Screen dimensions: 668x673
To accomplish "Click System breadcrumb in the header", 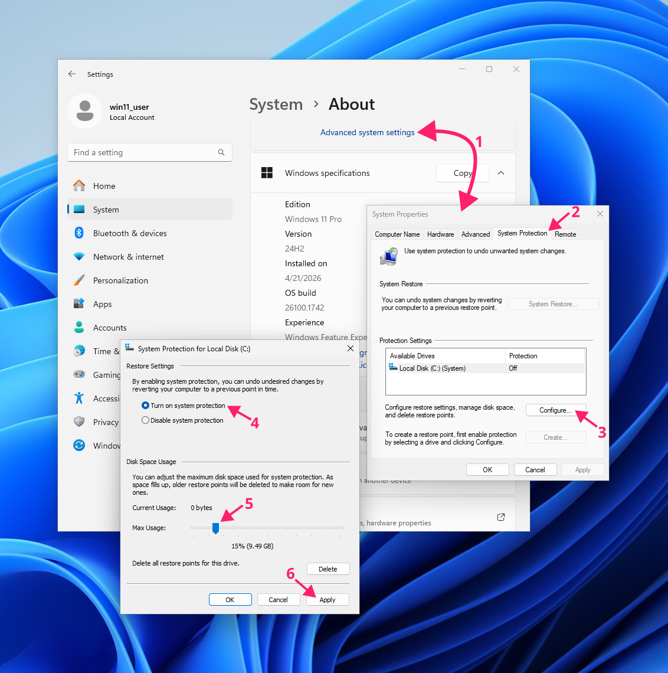I will click(276, 104).
